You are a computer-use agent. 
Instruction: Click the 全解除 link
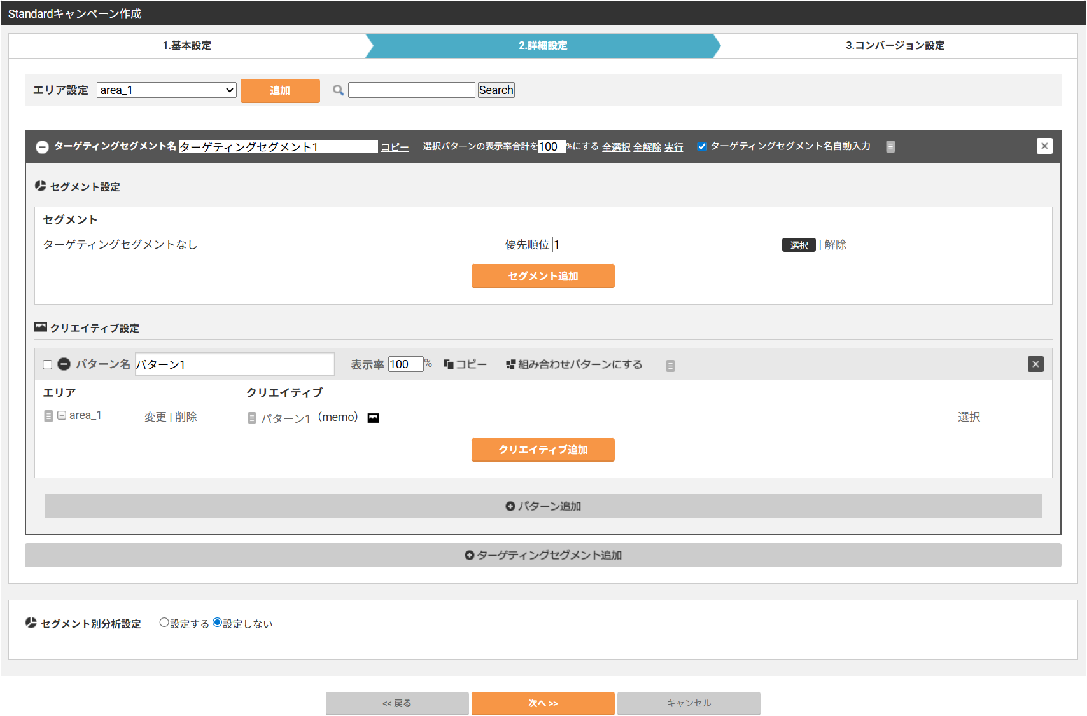click(x=647, y=147)
